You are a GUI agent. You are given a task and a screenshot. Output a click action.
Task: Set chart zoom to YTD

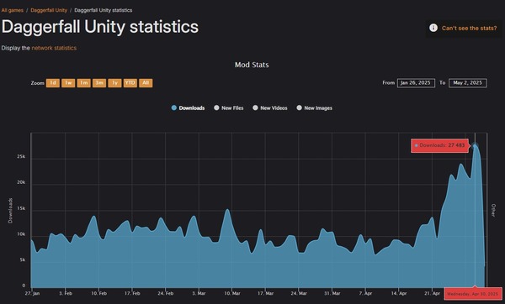130,83
